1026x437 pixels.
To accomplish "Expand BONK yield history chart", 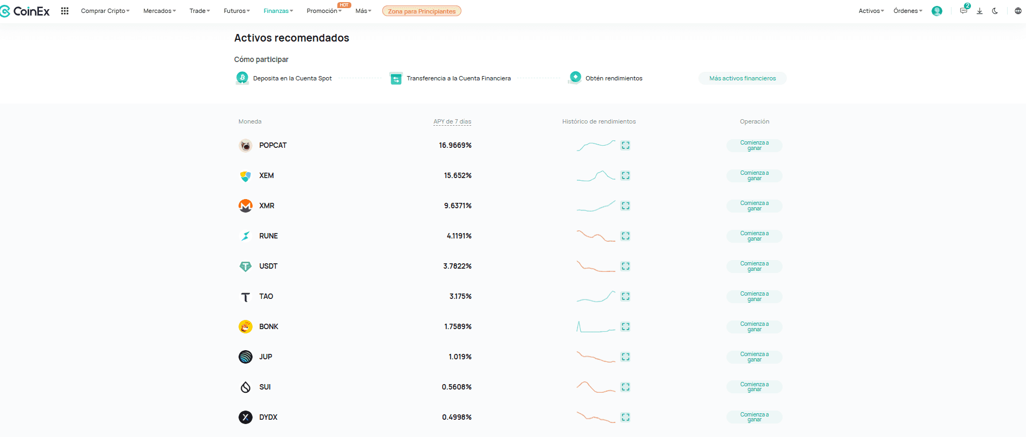I will (626, 326).
